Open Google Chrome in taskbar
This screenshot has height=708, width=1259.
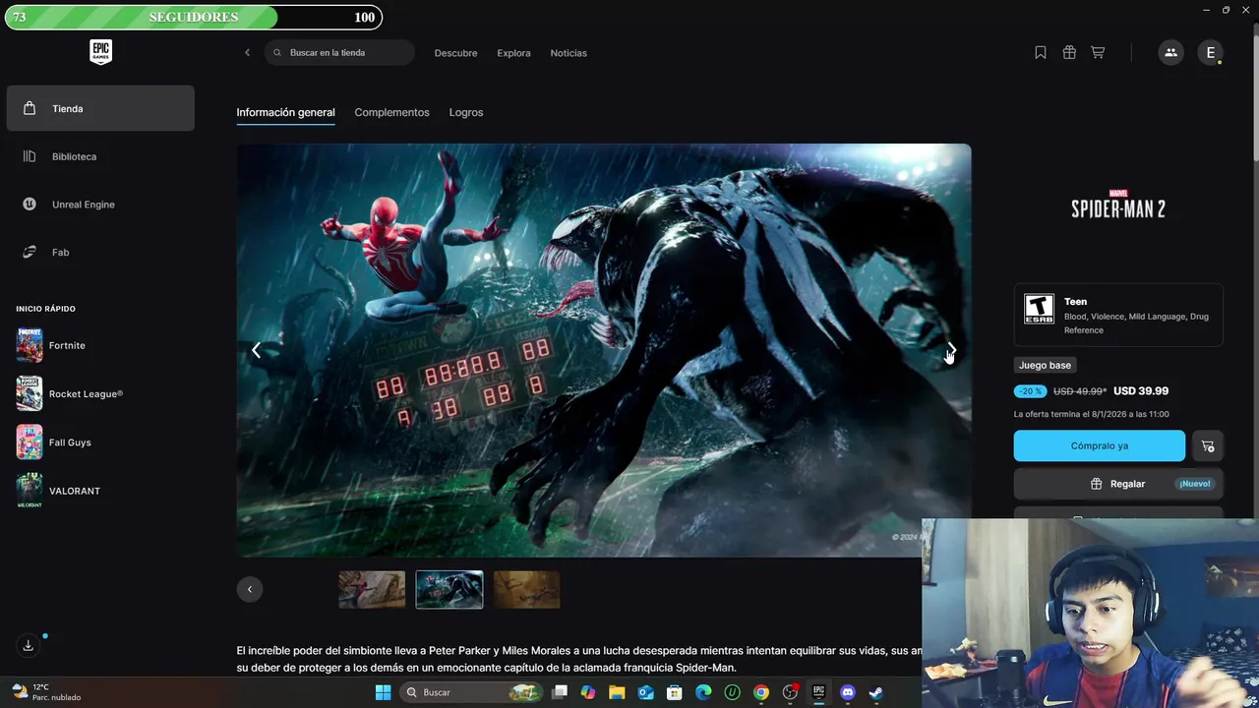point(761,692)
